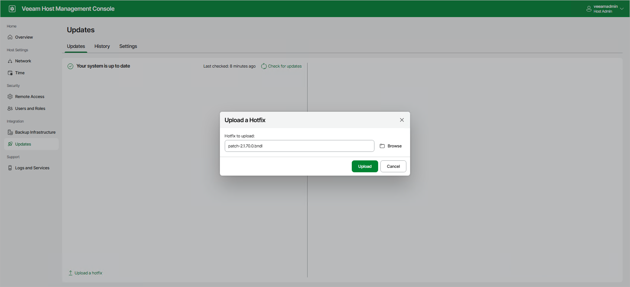Image resolution: width=630 pixels, height=287 pixels.
Task: Click the Host Settings section label
Action: pyautogui.click(x=17, y=50)
